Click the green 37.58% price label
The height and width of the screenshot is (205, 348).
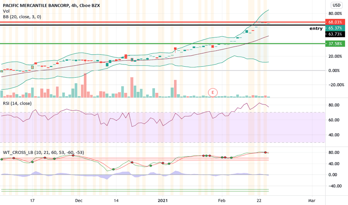335,44
